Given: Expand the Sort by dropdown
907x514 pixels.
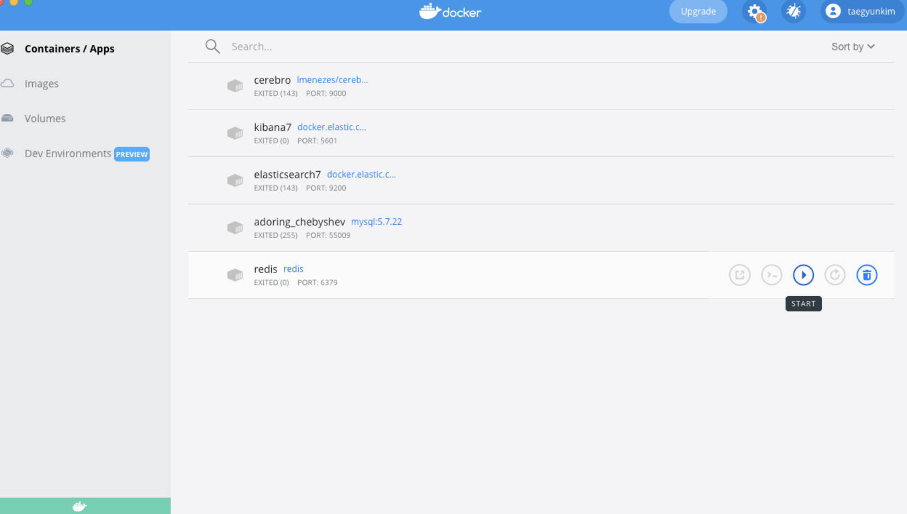Looking at the screenshot, I should point(853,47).
